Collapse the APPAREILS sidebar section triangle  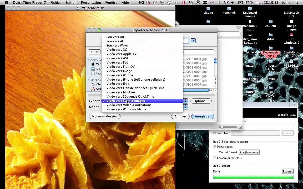tap(89, 60)
